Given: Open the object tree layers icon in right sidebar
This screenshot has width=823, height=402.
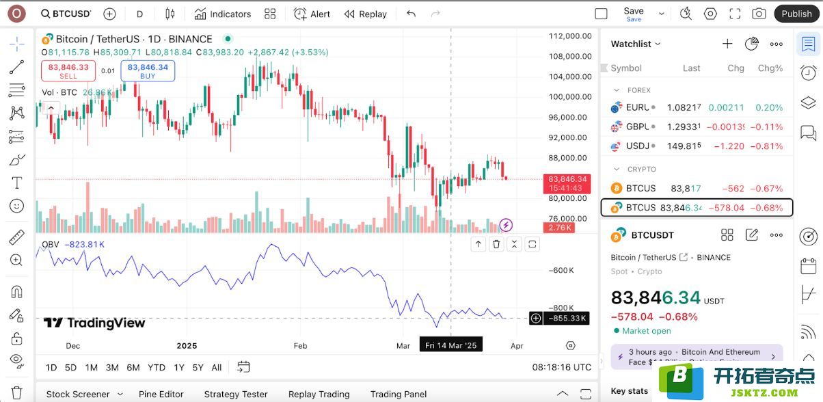Looking at the screenshot, I should 809,103.
